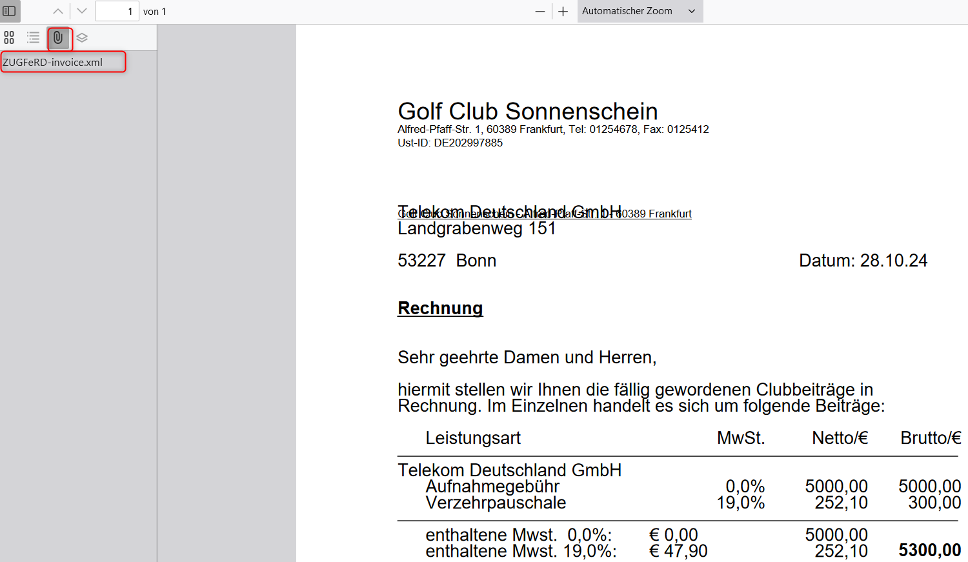Click the 'Ust-ID: DE202997885' line
The width and height of the screenshot is (968, 562).
(450, 143)
